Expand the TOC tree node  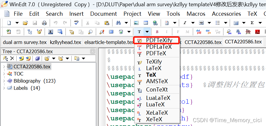[4, 74]
